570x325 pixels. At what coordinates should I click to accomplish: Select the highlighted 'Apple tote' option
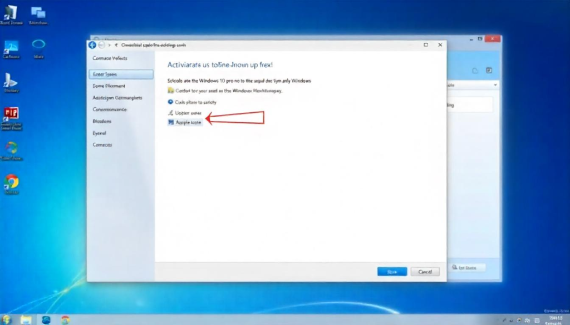point(185,122)
